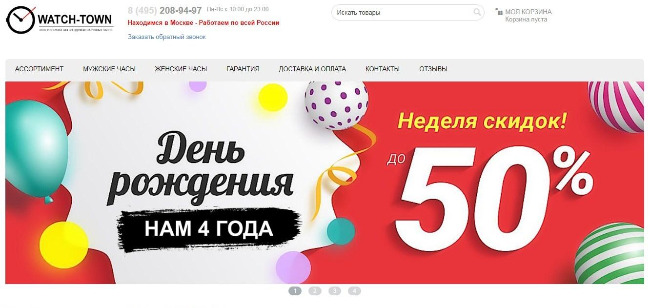Switch to banner slide 4
650x308 pixels.
(354, 291)
